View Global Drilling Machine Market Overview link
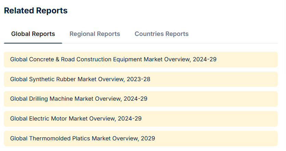 (x=78, y=99)
